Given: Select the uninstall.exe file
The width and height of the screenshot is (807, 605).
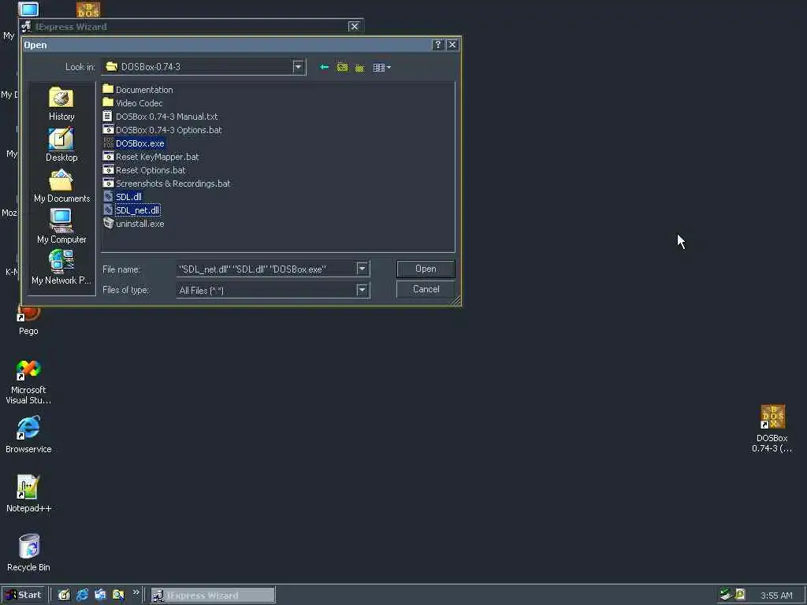Looking at the screenshot, I should click(134, 223).
